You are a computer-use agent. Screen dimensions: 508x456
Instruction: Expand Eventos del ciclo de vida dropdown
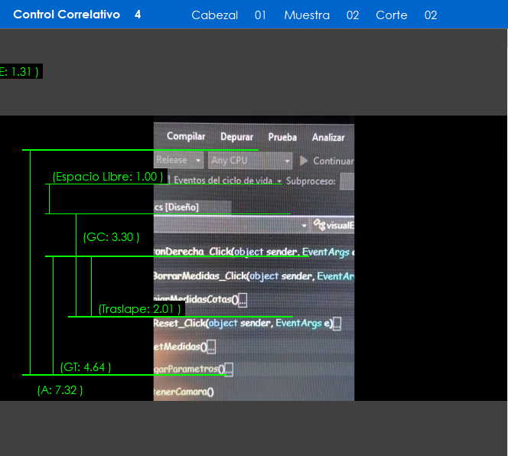tap(278, 181)
